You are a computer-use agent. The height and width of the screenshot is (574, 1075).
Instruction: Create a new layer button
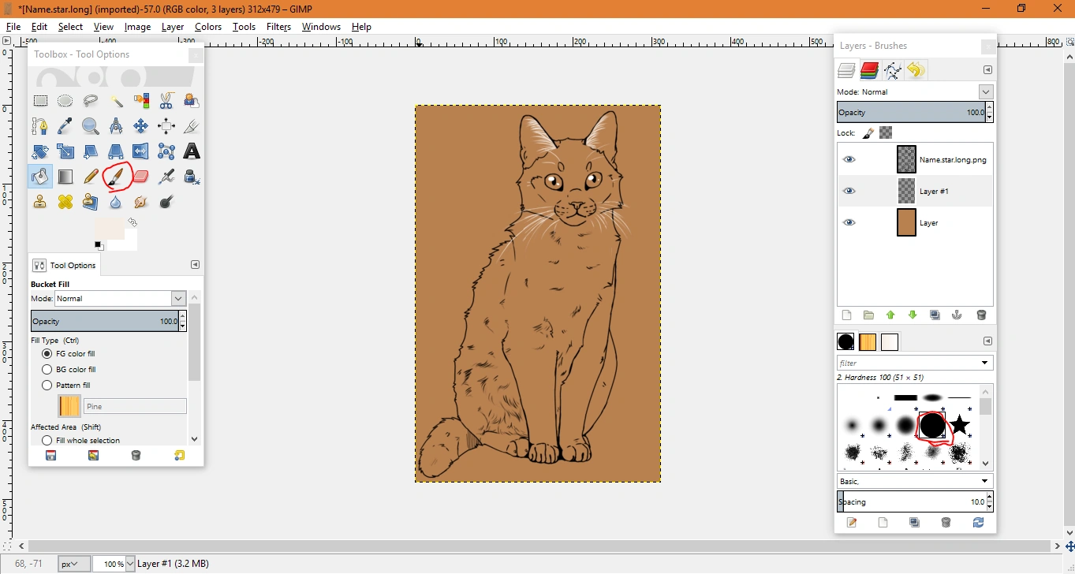click(x=846, y=315)
